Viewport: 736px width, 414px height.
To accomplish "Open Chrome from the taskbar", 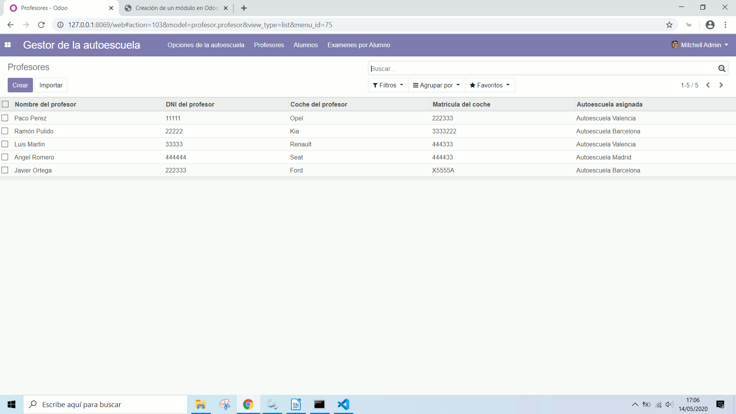I will point(248,404).
